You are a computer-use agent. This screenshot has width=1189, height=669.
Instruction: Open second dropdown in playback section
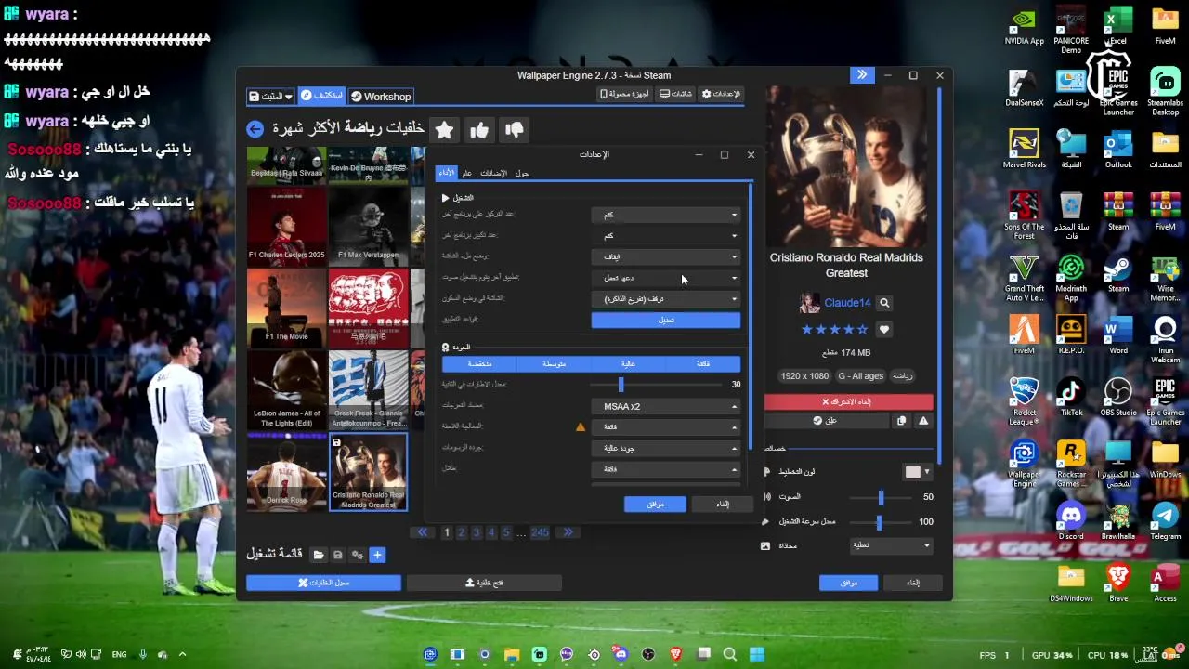tap(666, 236)
